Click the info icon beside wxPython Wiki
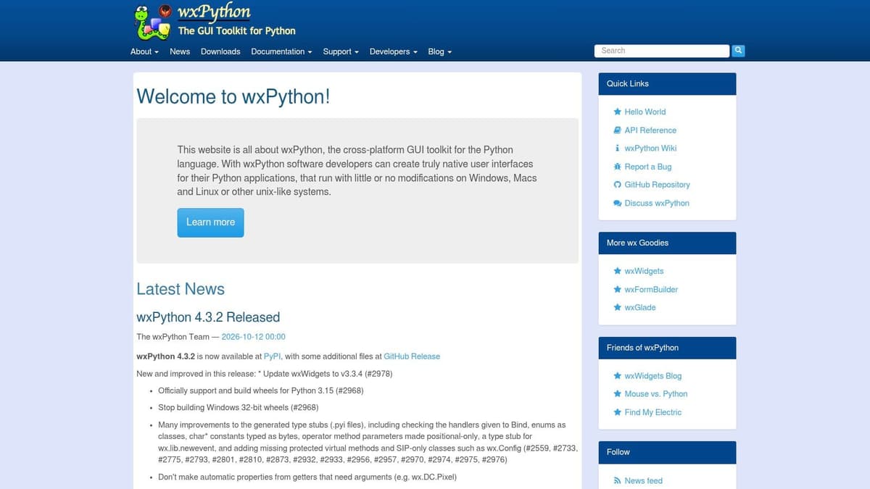The image size is (870, 489). click(618, 148)
